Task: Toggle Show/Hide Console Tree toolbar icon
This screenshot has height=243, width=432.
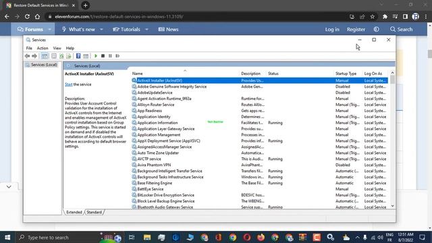Action: click(45, 56)
